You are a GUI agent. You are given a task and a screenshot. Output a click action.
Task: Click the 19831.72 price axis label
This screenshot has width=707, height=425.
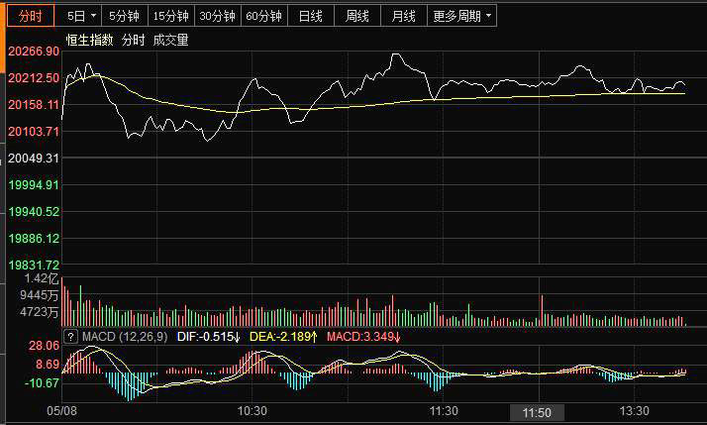[x=34, y=265]
